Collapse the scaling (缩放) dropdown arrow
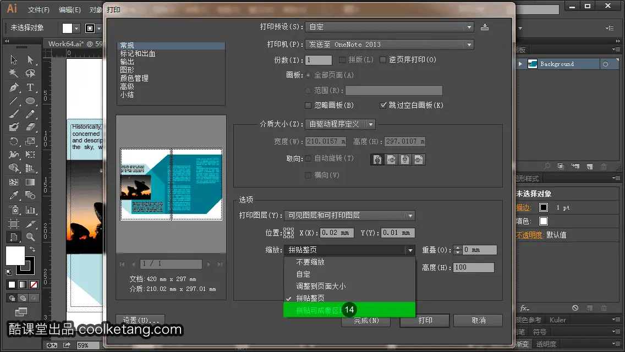Image resolution: width=625 pixels, height=352 pixels. [x=410, y=250]
